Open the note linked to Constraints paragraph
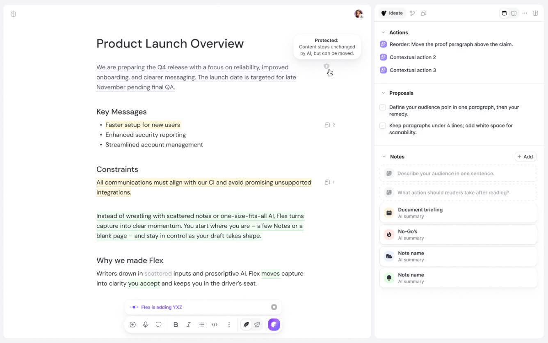This screenshot has width=548, height=343. [329, 182]
